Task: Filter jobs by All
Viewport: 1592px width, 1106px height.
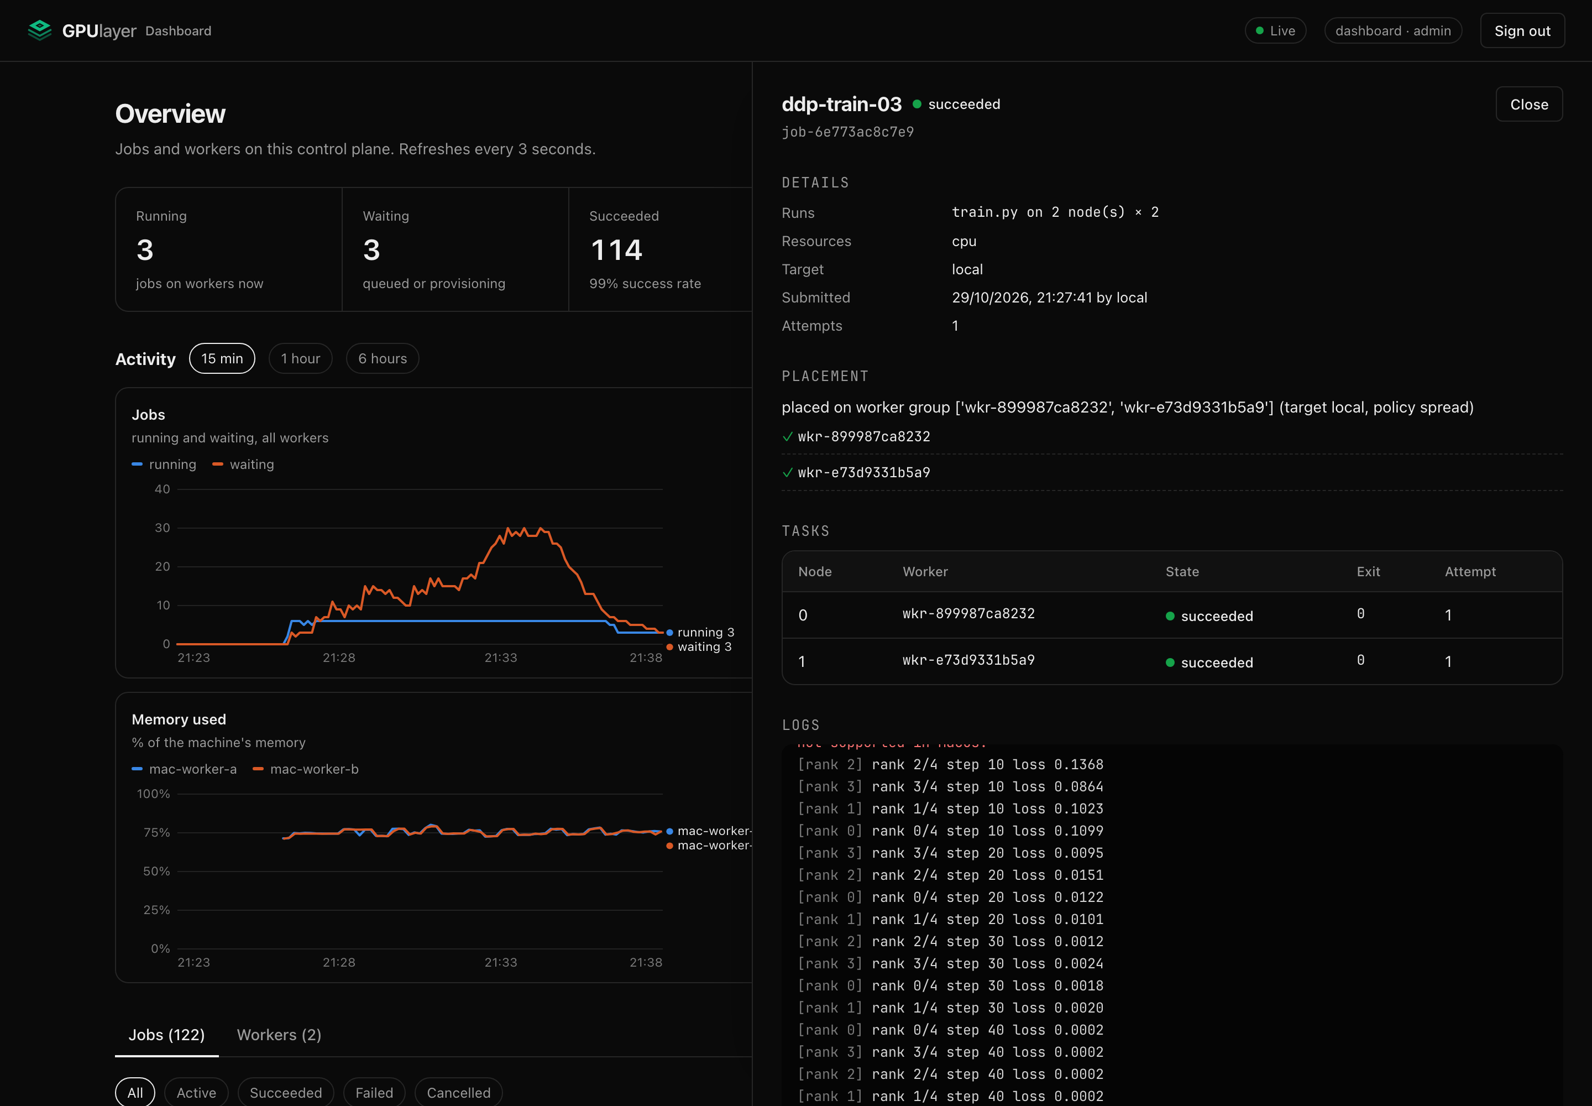Action: [135, 1092]
